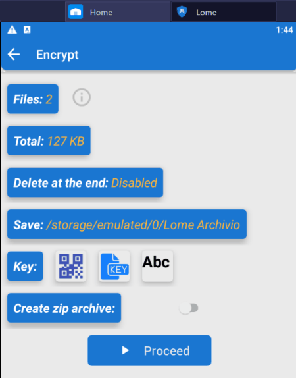
Task: Open the Files count chip
Action: (33, 99)
